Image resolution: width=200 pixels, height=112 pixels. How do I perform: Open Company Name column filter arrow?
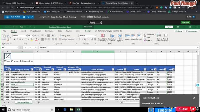(32, 69)
